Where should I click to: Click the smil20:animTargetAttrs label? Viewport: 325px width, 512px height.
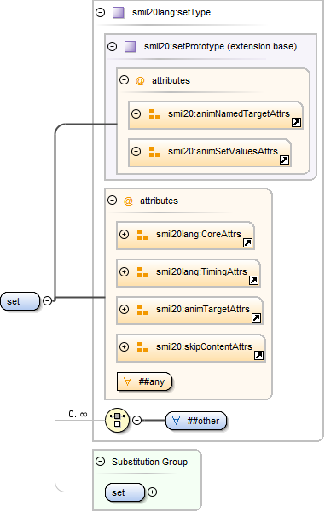coord(203,309)
